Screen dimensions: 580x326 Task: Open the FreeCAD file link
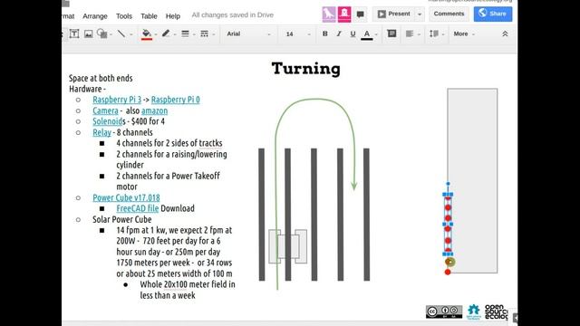point(137,208)
